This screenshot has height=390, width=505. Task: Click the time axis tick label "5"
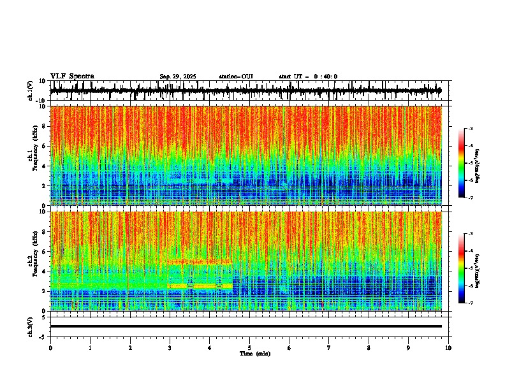(249, 348)
